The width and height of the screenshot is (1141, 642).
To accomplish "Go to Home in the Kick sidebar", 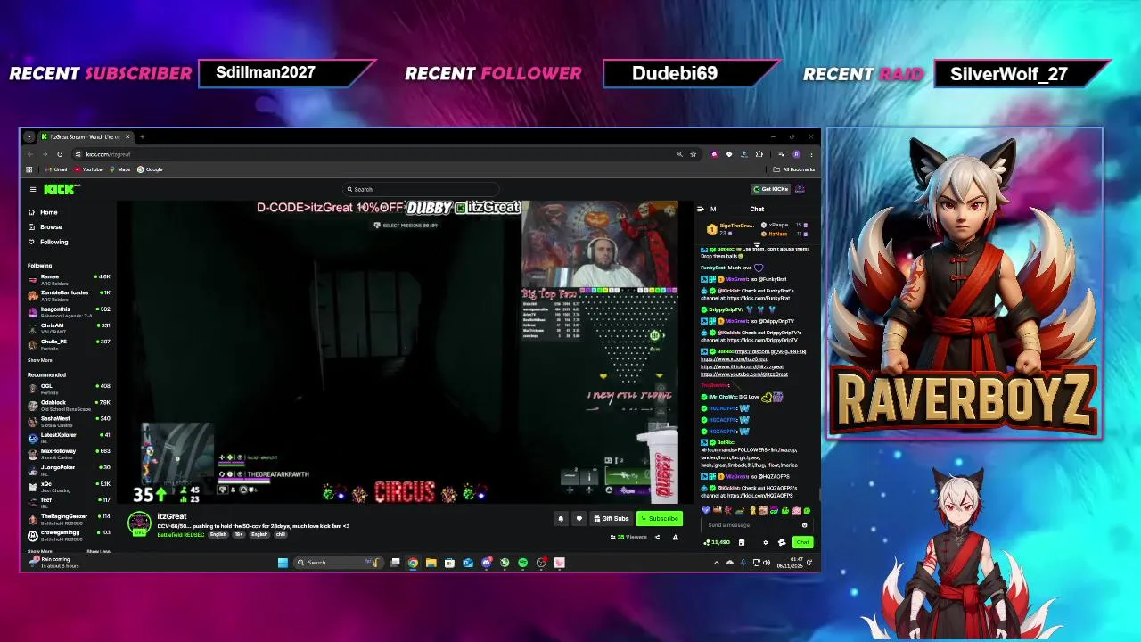I will coord(43,212).
